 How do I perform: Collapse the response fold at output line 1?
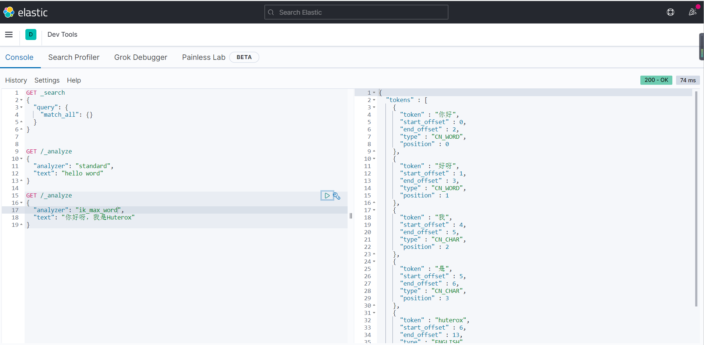[374, 93]
